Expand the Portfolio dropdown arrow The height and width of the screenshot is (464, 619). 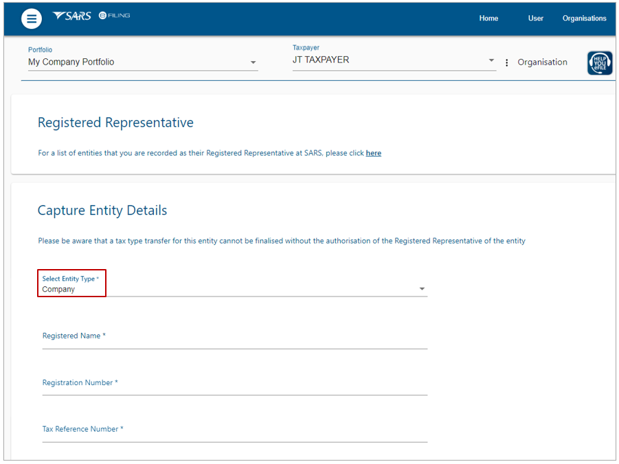(253, 62)
